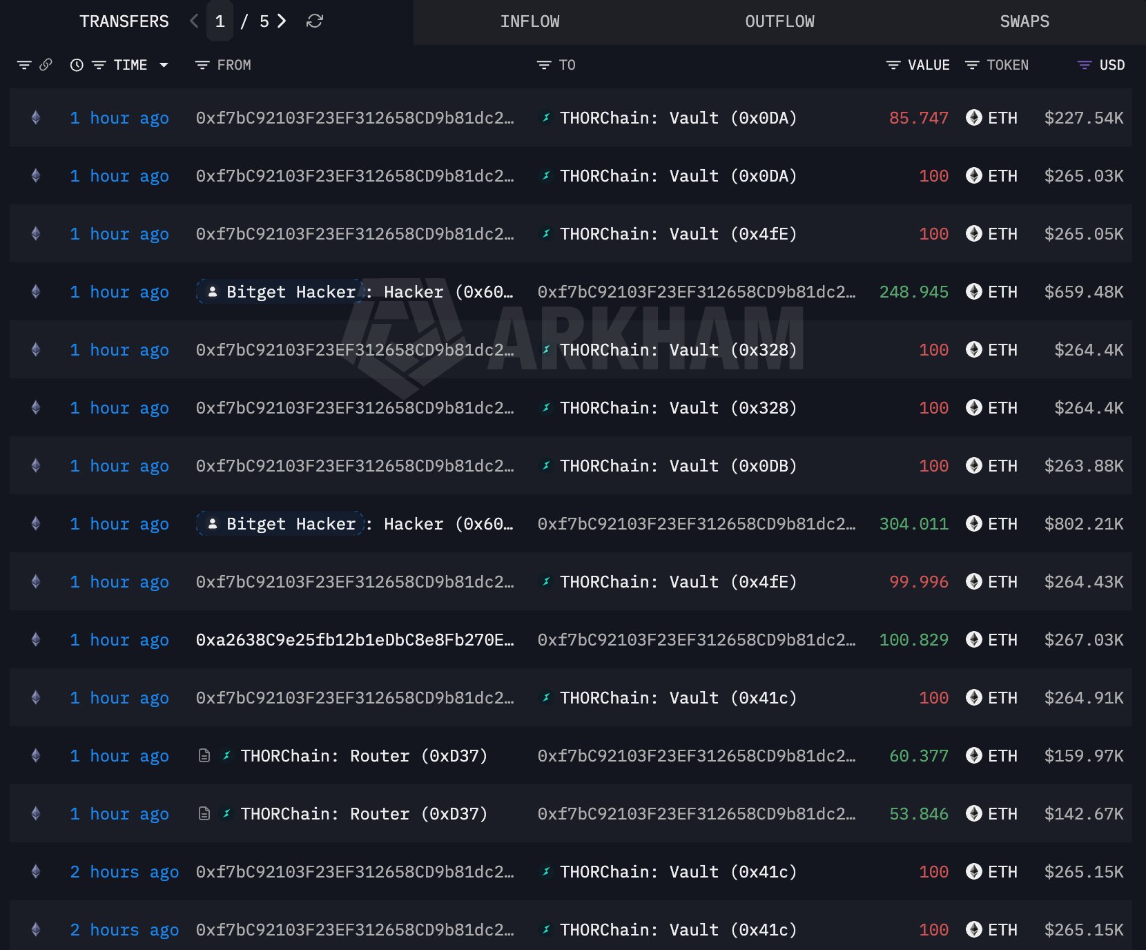Click Ethereum chain icon on 248.945 ETH row
Screen dimensions: 1146x950
click(x=36, y=291)
